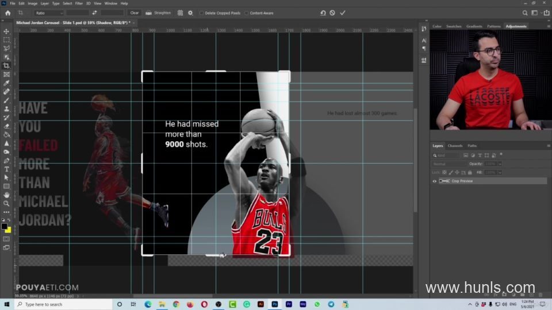Toggle Quick Mask mode icon
The height and width of the screenshot is (310, 552).
click(6, 239)
